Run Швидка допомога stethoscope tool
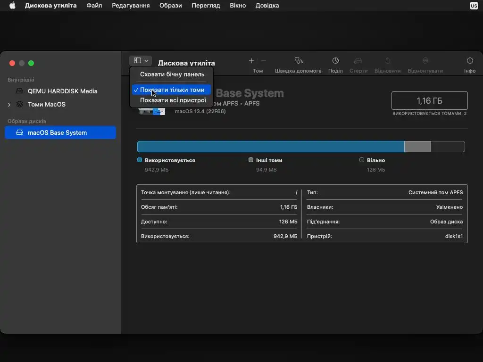Image resolution: width=483 pixels, height=362 pixels. pyautogui.click(x=298, y=61)
